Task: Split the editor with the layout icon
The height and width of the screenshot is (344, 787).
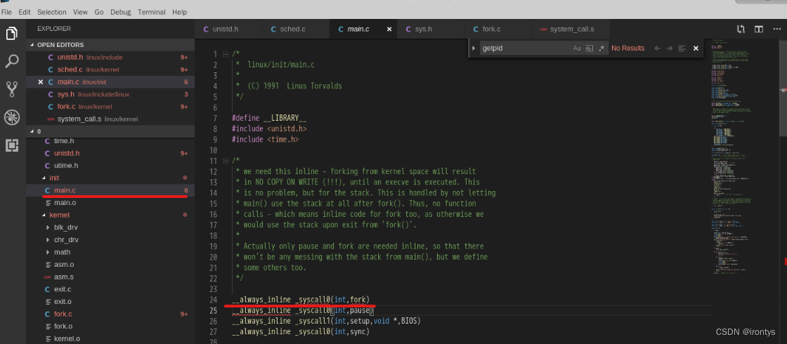Action: pos(759,29)
